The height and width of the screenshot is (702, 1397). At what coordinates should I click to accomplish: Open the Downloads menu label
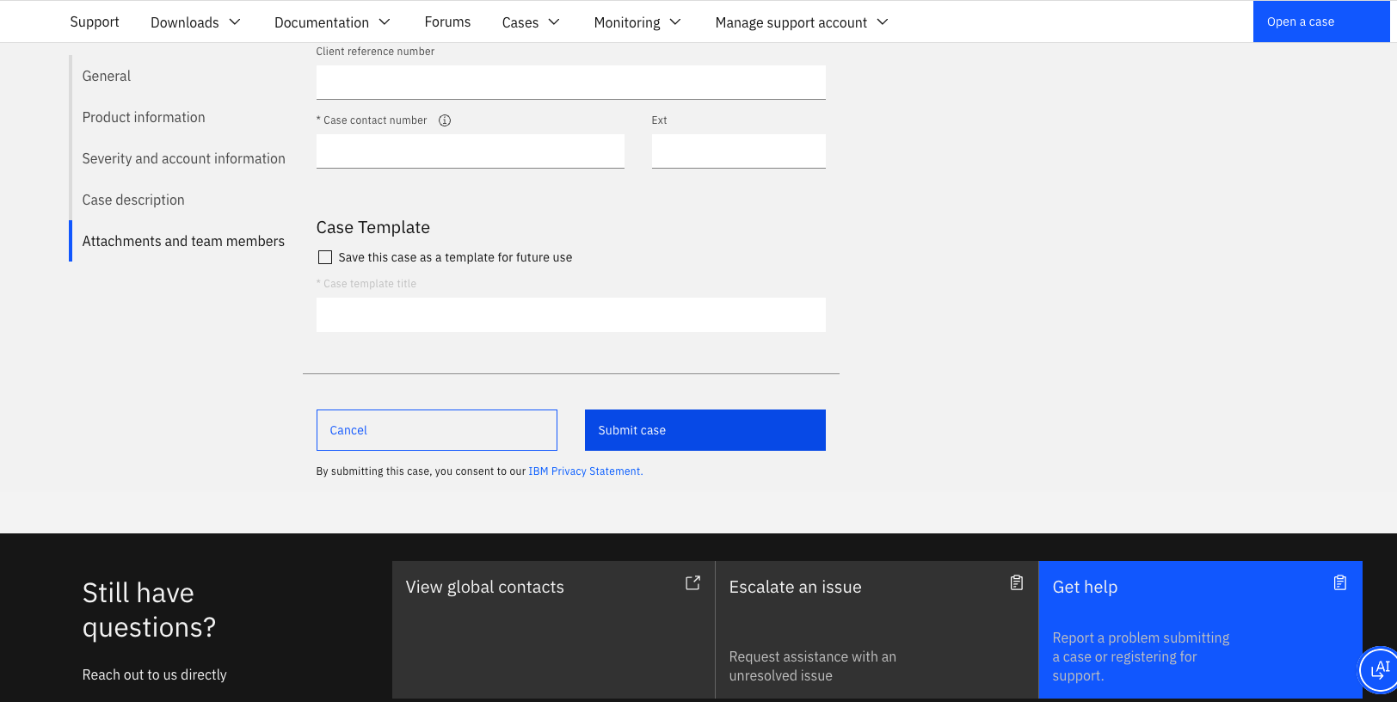point(184,22)
